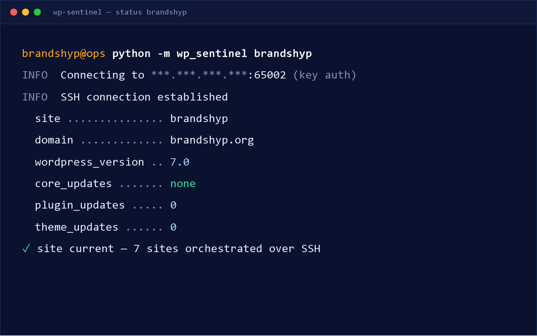Close the terminal window with red button
The image size is (537, 336).
click(x=14, y=12)
